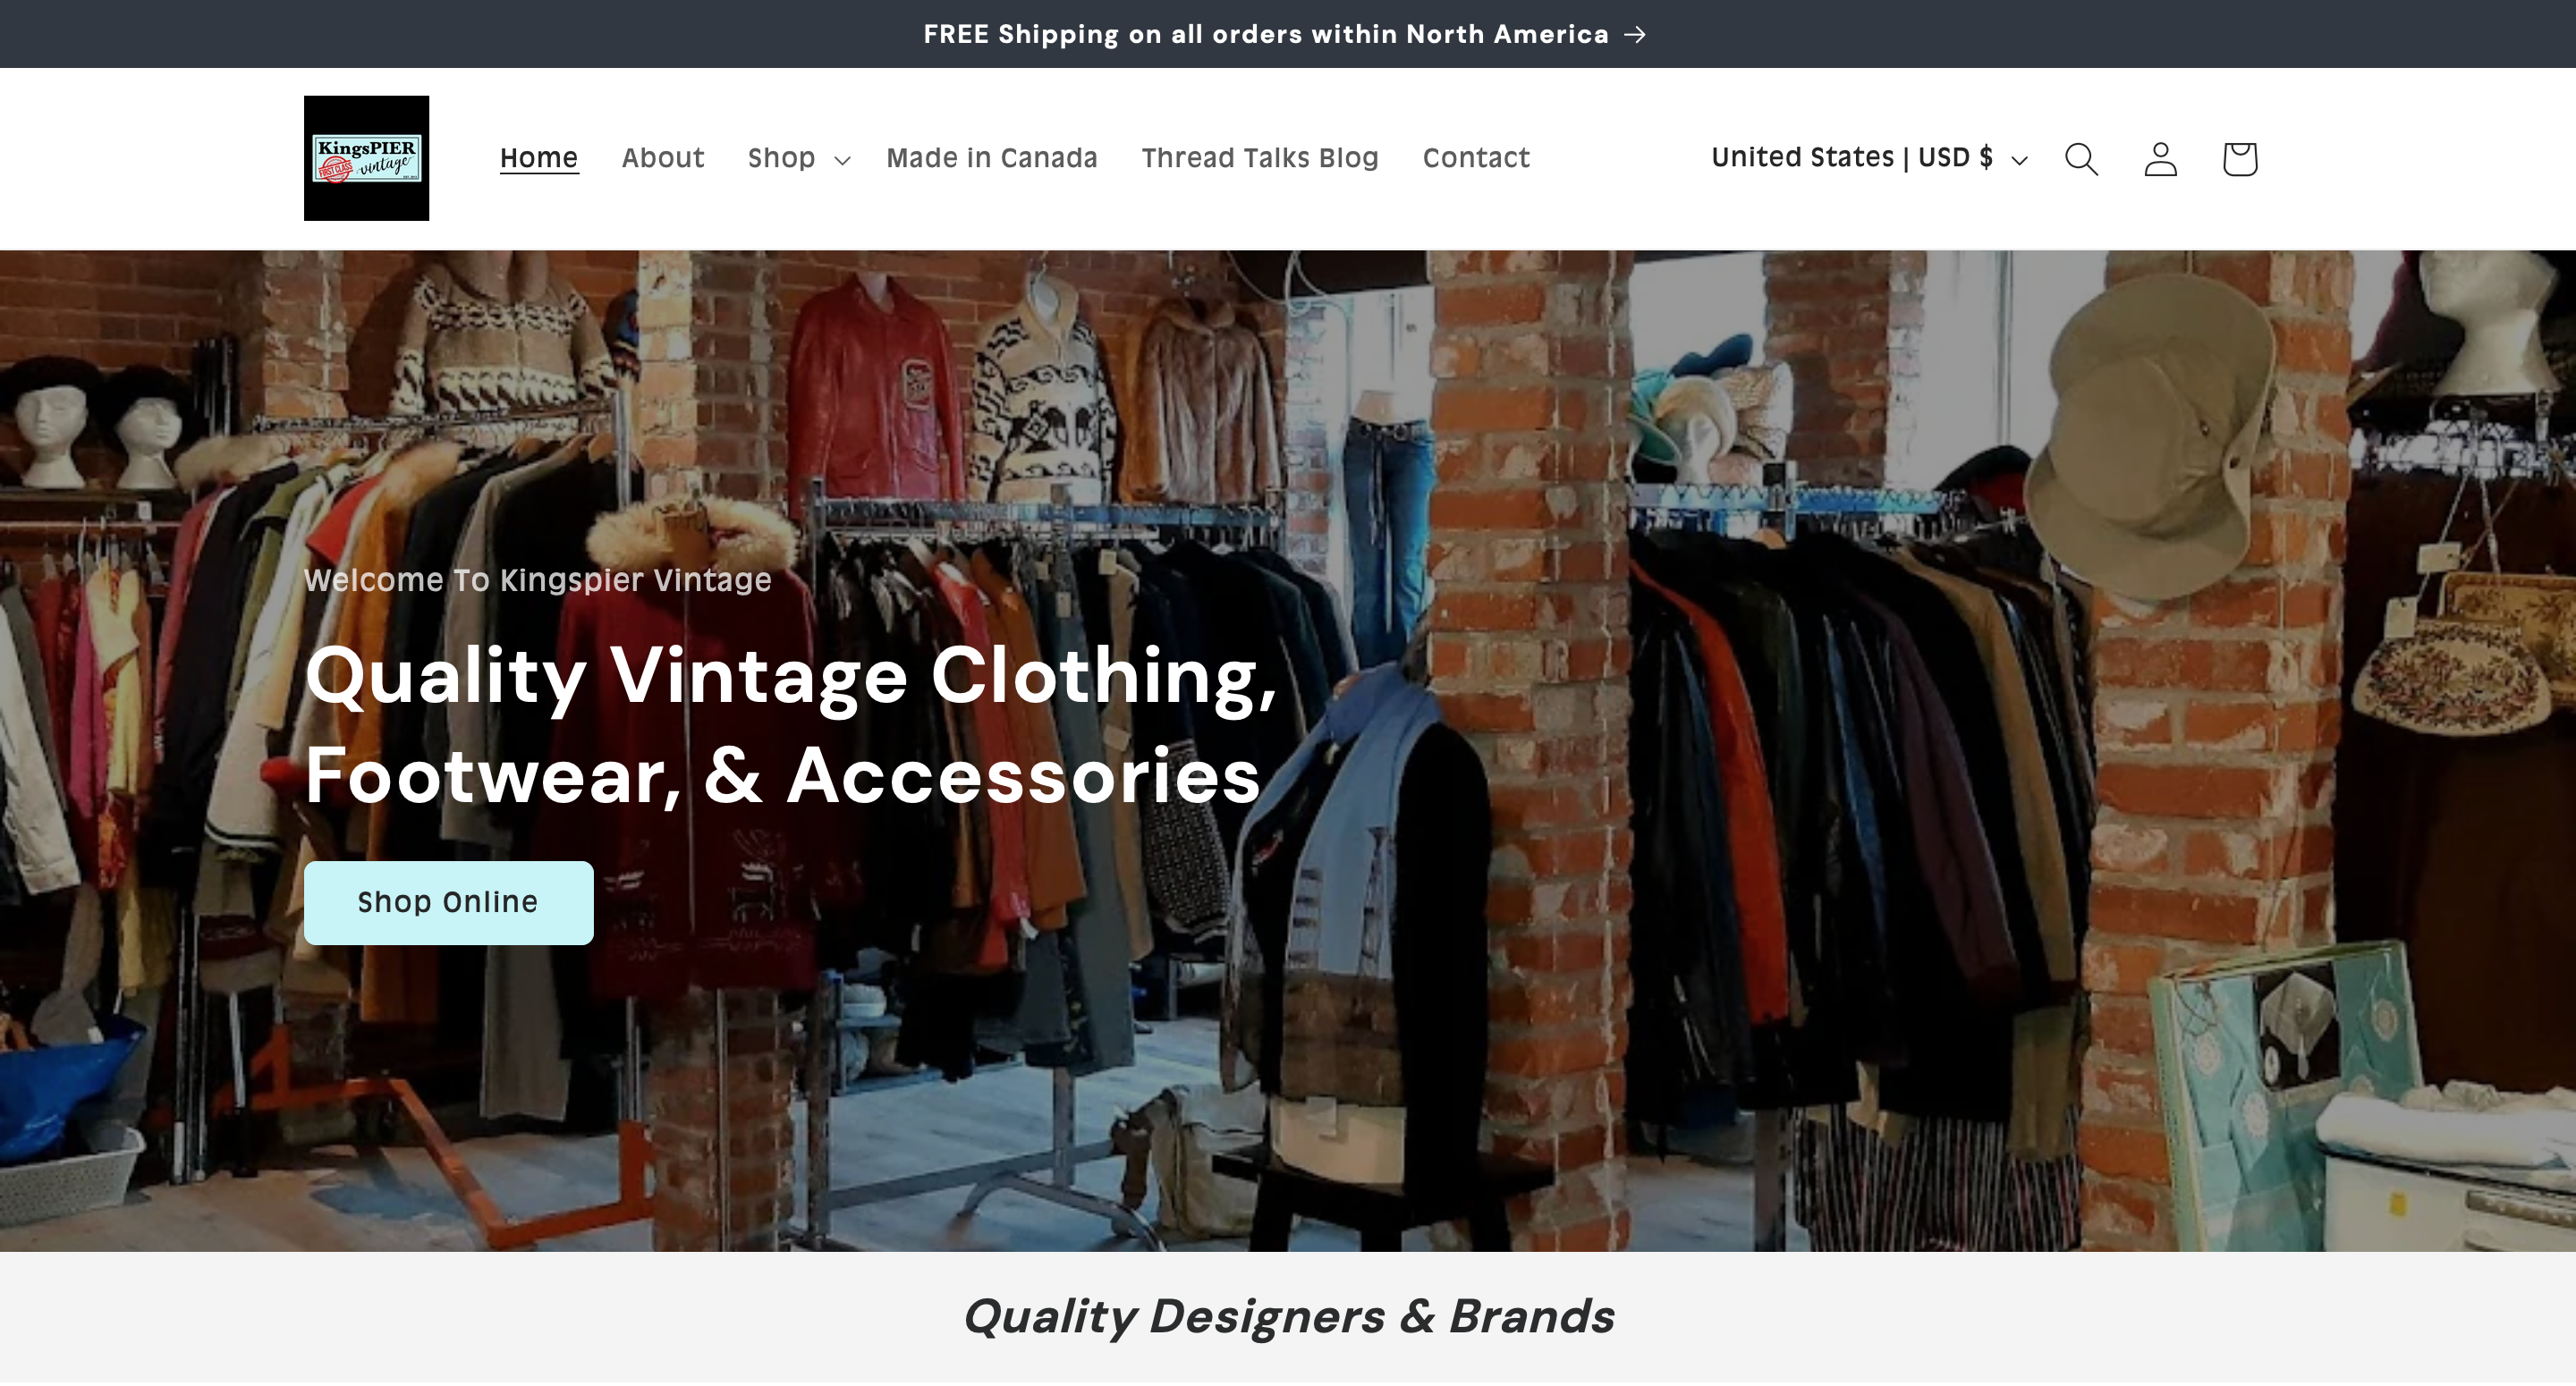Image resolution: width=2576 pixels, height=1386 pixels.
Task: Open the United States USD currency selector
Action: (x=1869, y=158)
